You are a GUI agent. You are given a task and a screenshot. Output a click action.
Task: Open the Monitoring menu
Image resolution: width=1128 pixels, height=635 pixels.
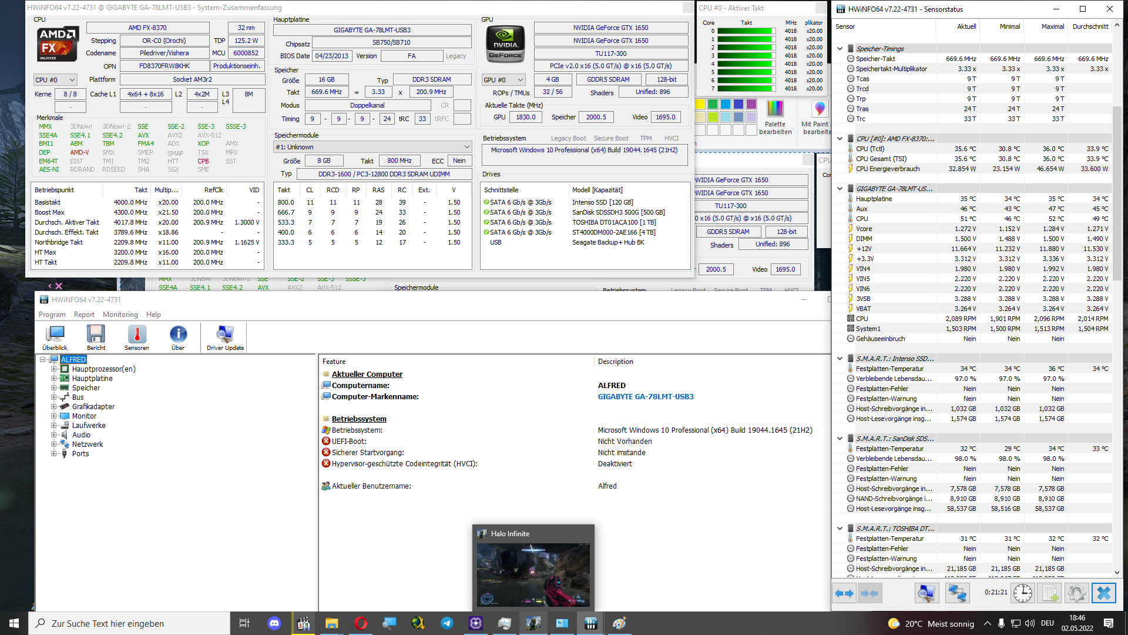tap(120, 315)
